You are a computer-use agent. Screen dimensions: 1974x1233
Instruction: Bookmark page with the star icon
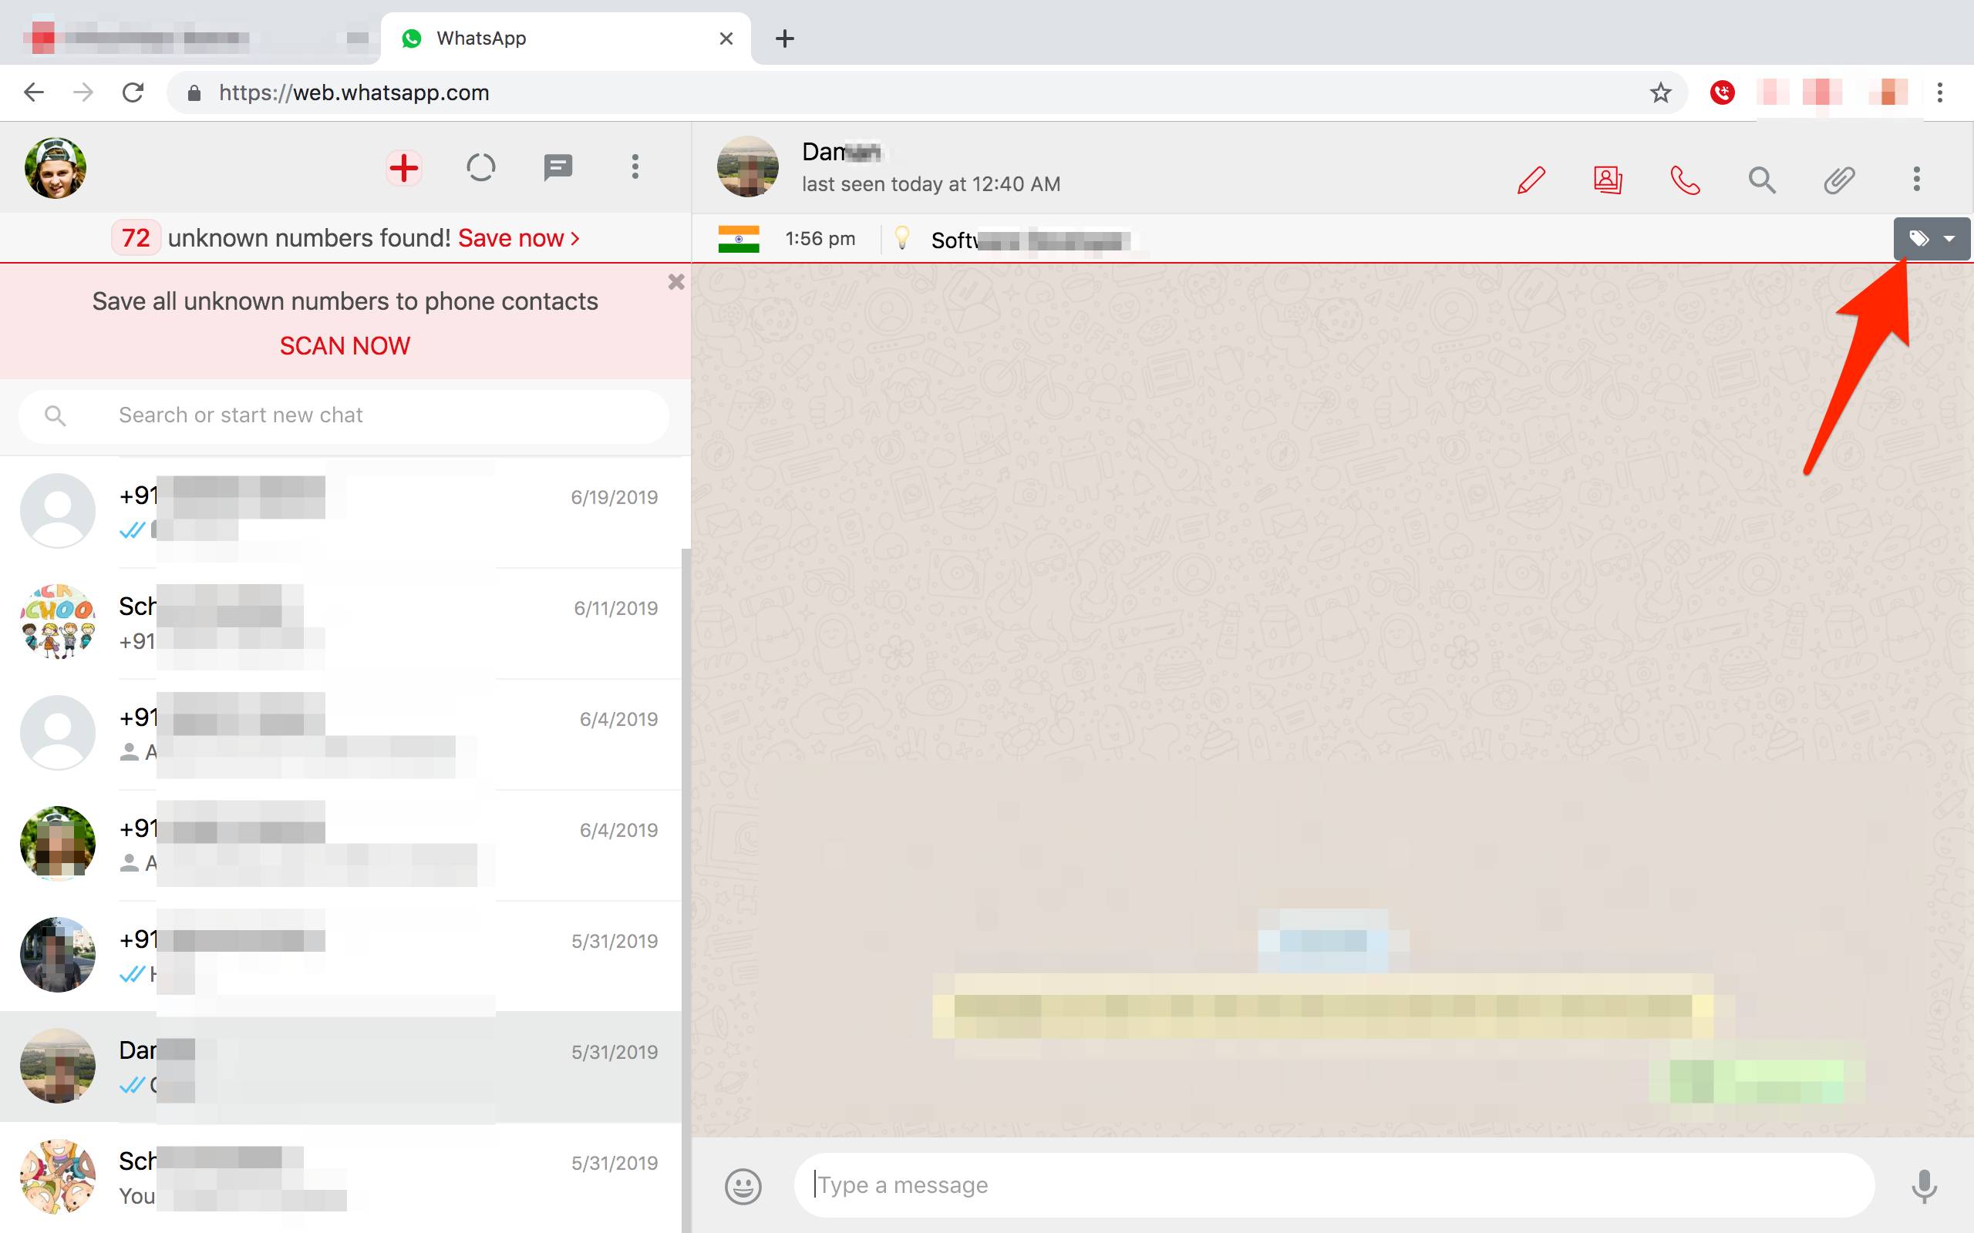point(1660,93)
